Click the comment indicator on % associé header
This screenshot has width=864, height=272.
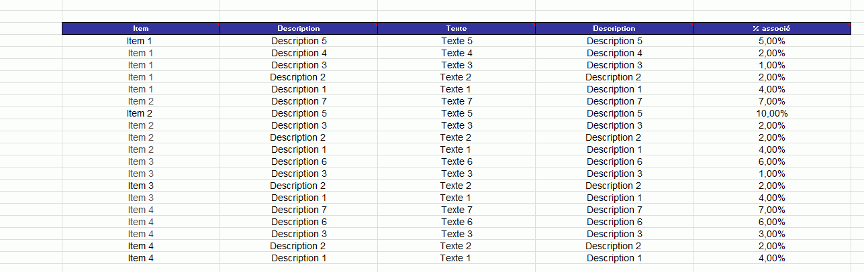(x=849, y=24)
